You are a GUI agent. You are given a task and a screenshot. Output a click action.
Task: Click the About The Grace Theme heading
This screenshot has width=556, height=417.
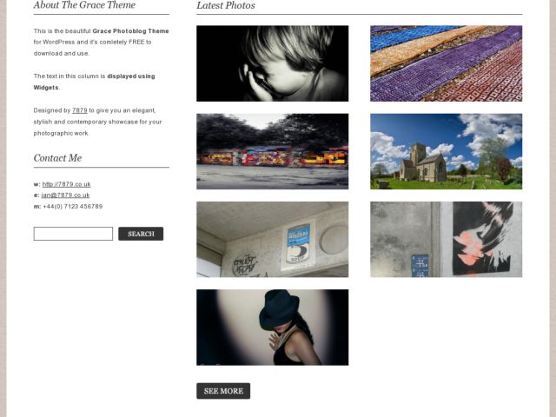pyautogui.click(x=84, y=5)
